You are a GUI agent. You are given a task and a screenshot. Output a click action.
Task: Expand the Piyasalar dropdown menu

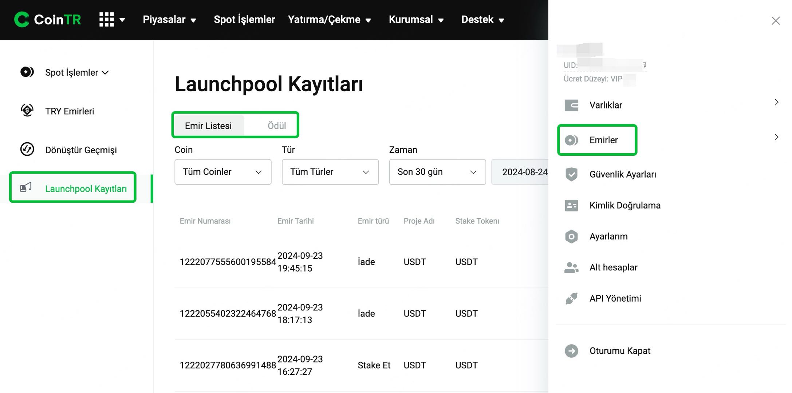point(169,19)
